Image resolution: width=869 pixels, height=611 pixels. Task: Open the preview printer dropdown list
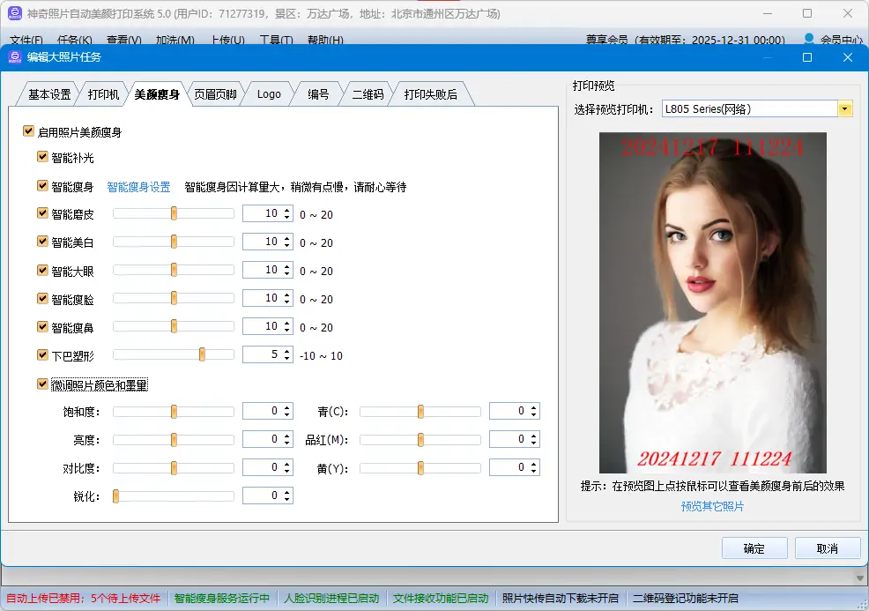845,109
